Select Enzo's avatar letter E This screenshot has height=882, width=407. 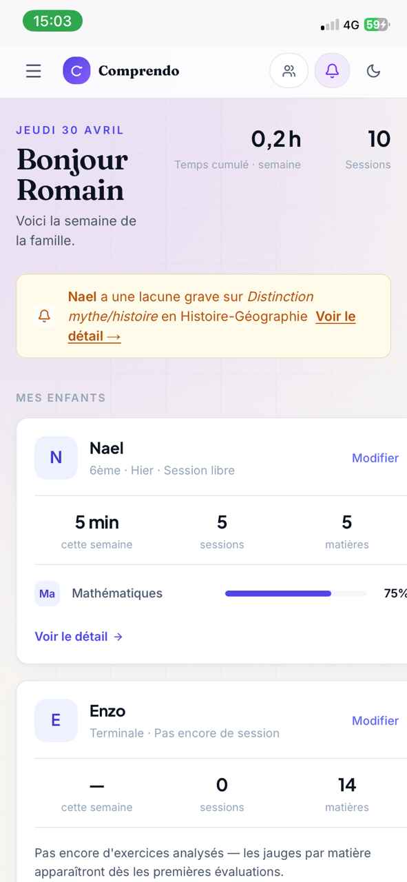click(56, 720)
